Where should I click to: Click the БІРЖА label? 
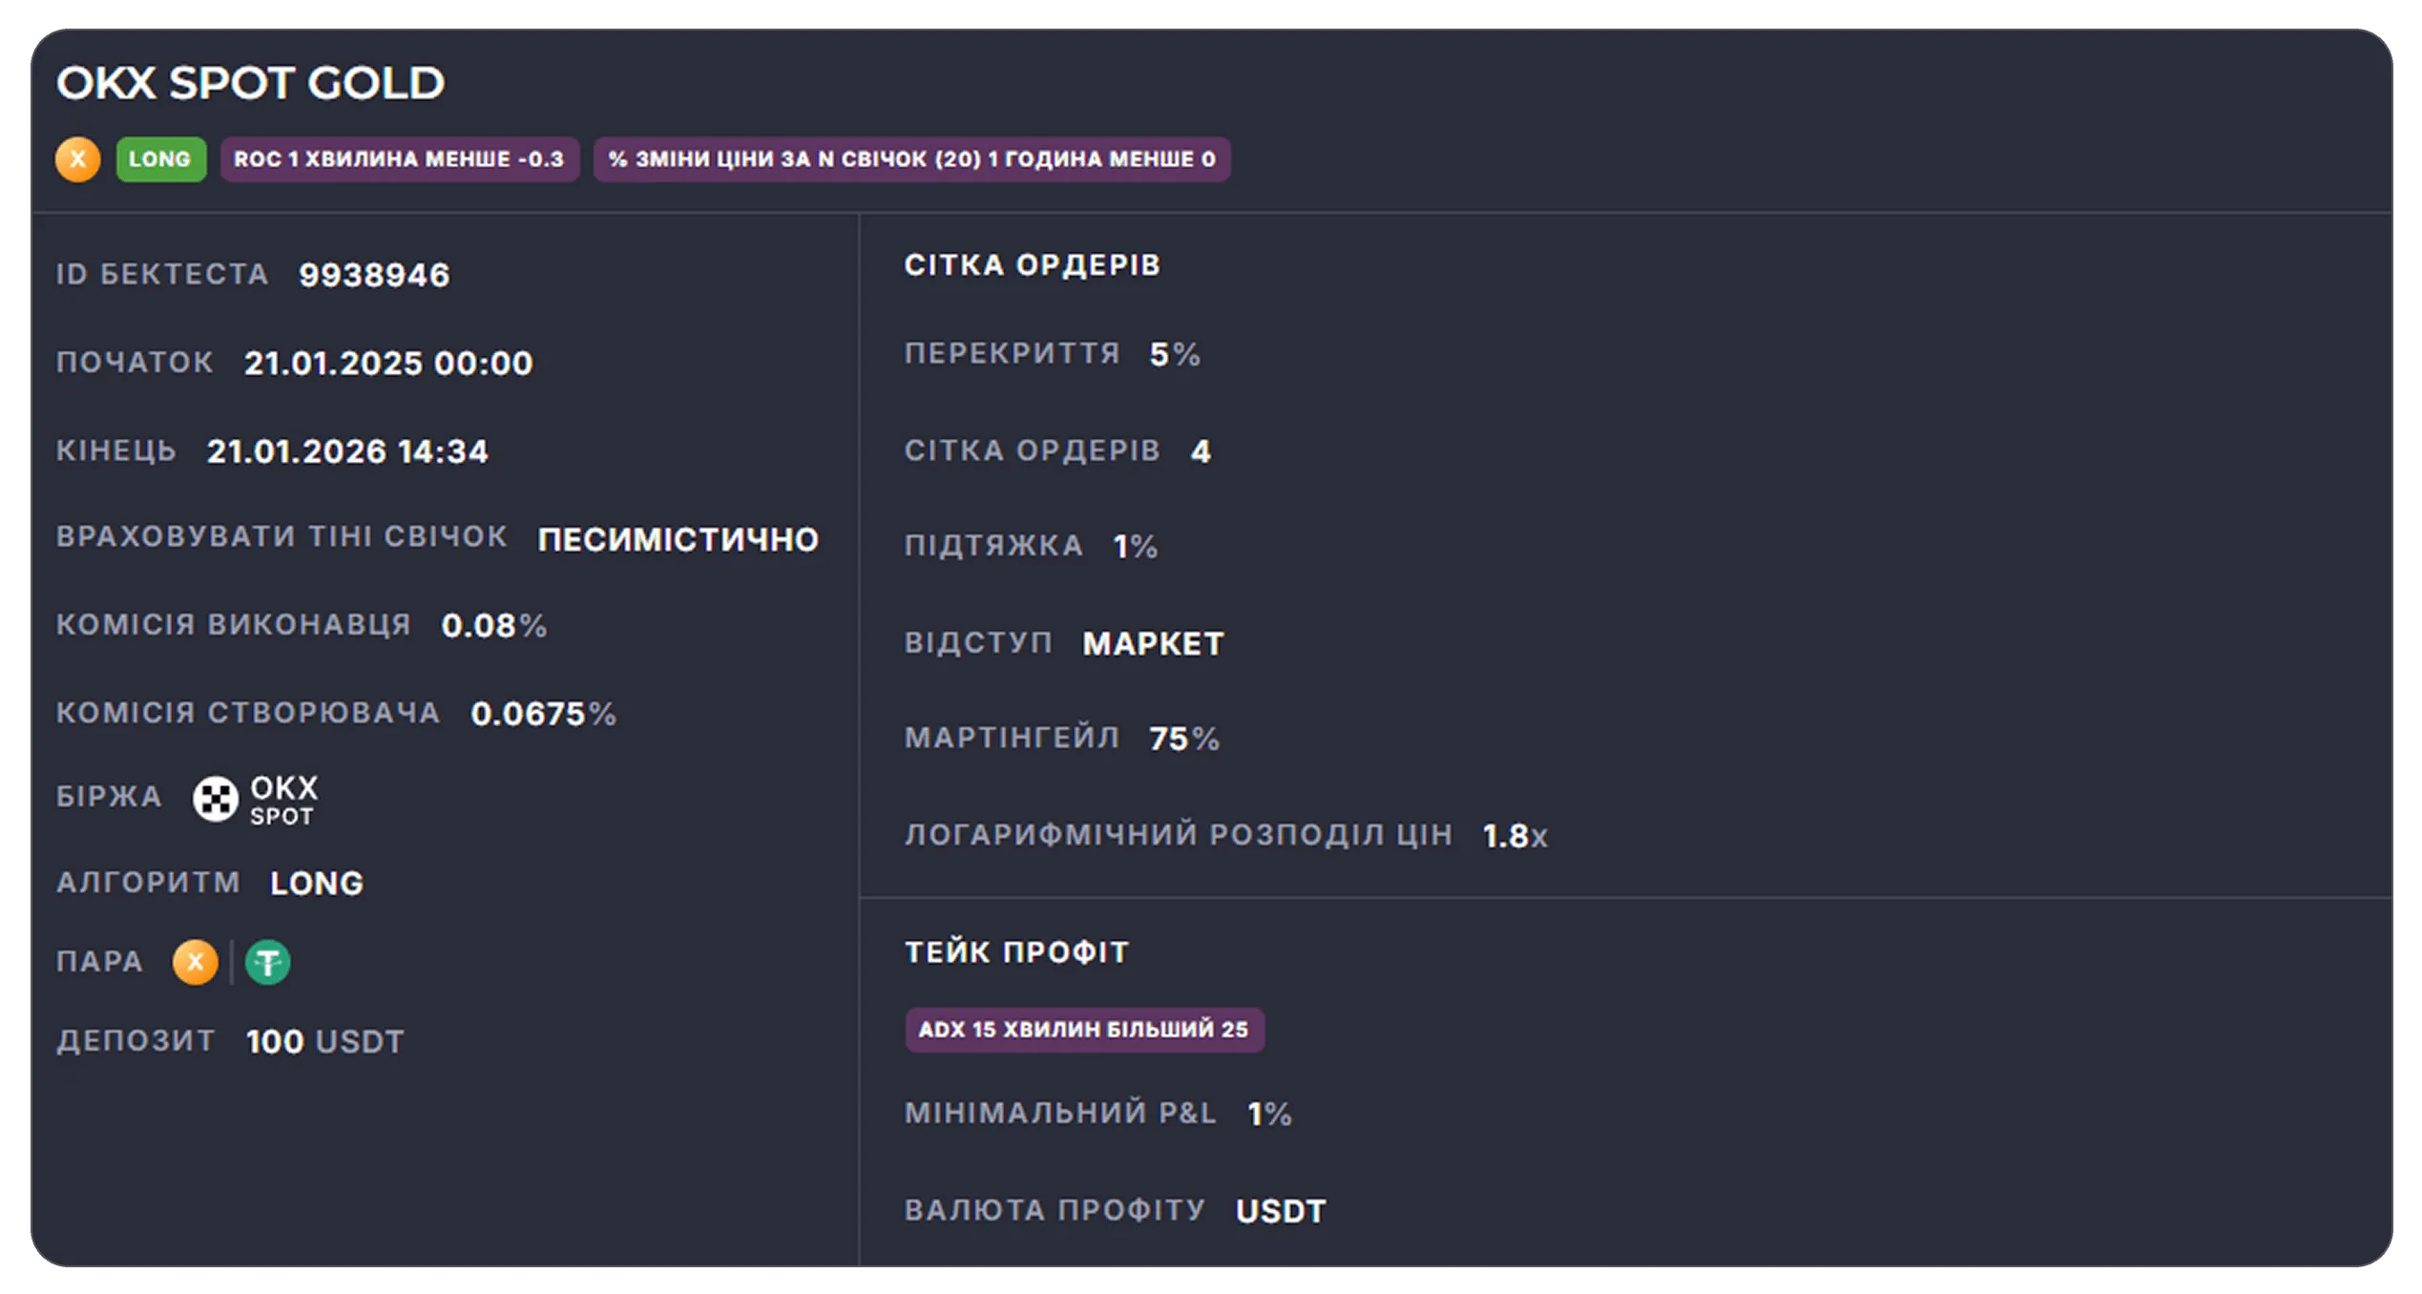110,796
